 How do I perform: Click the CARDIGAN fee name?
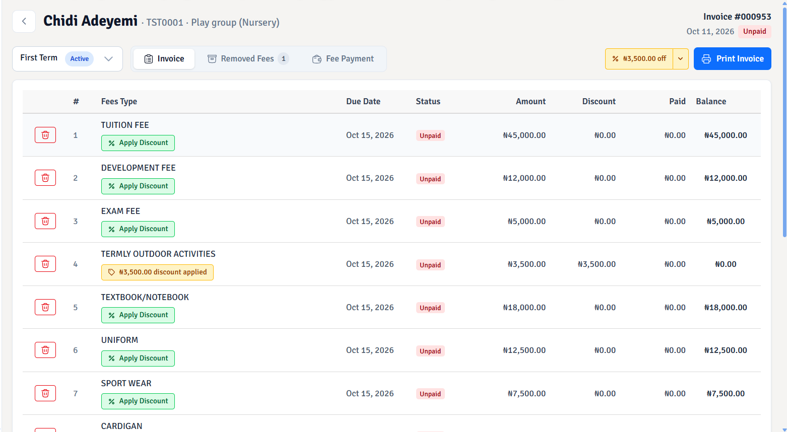click(x=121, y=426)
